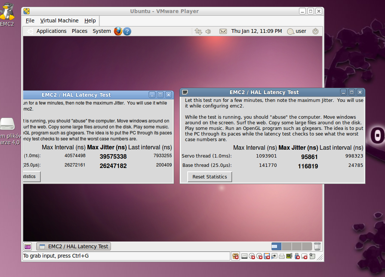
Task: Select the EMC2 penguin desktop icon
Action: [7, 11]
